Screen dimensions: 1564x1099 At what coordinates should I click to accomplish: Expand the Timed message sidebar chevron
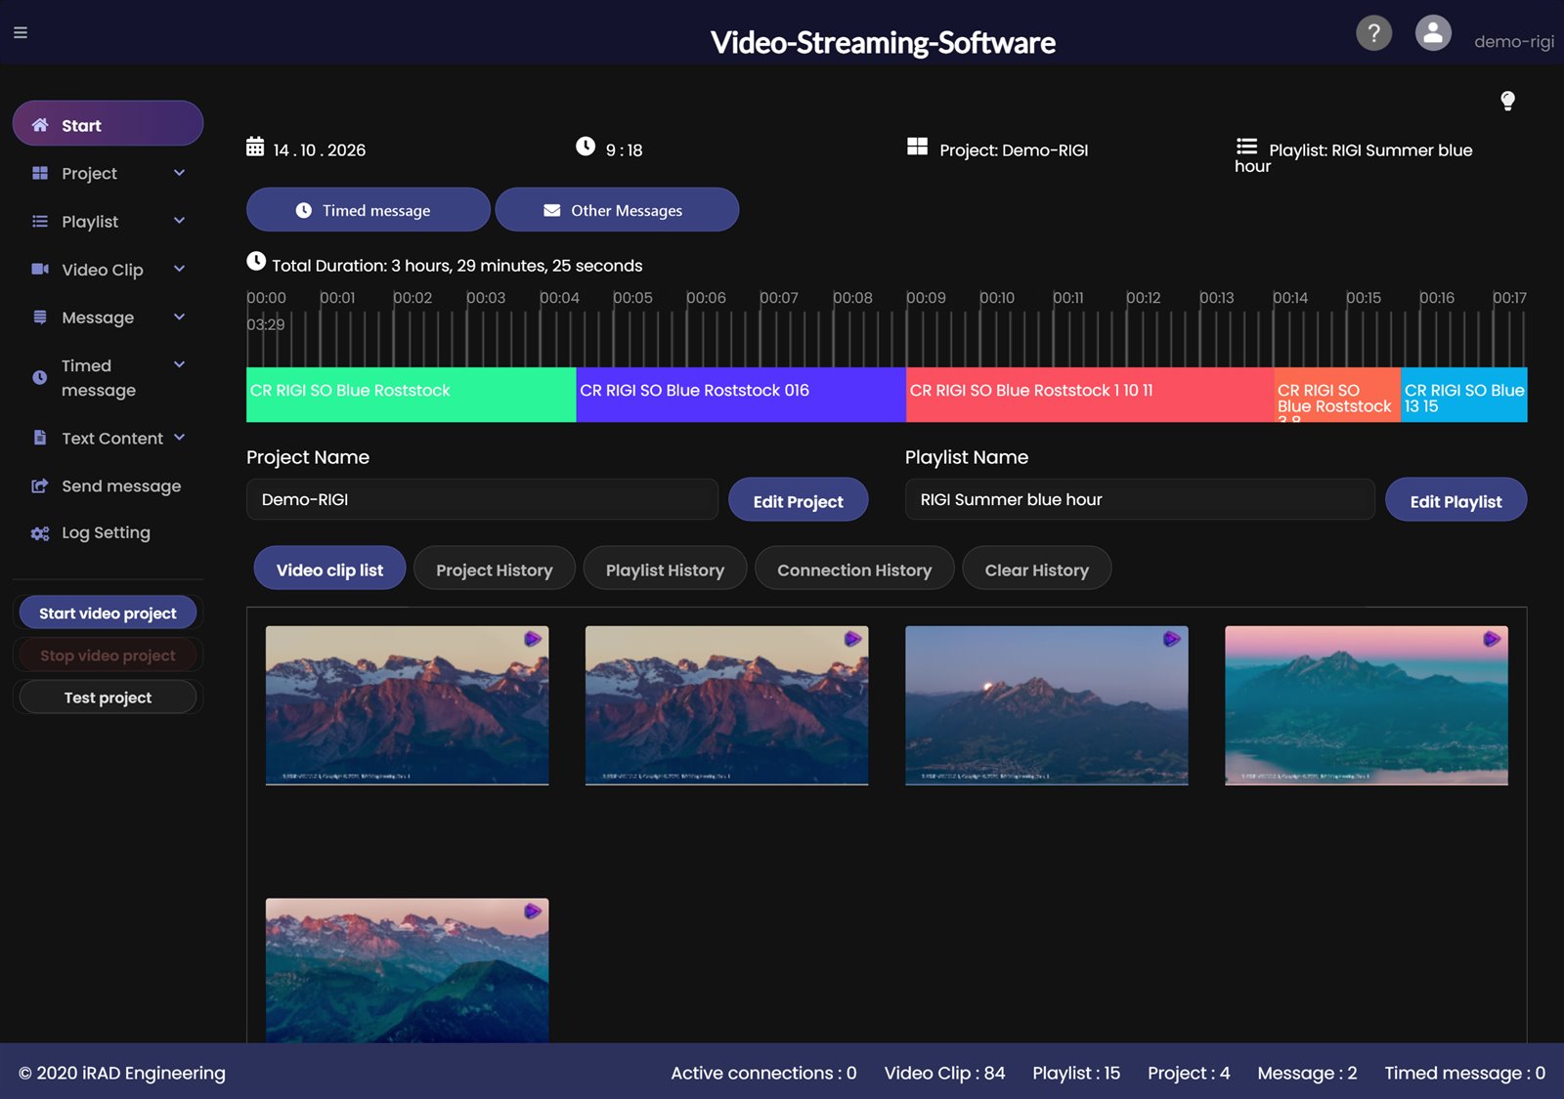click(x=179, y=364)
